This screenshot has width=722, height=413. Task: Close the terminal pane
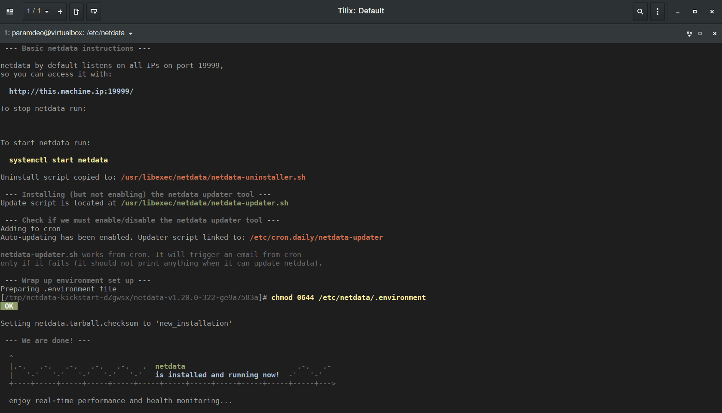(x=715, y=34)
